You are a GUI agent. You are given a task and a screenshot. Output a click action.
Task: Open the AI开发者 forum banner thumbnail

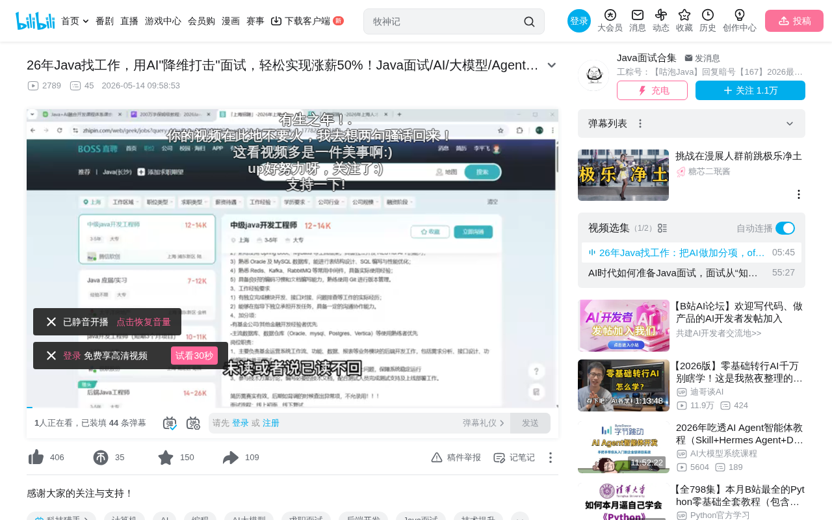pos(623,326)
